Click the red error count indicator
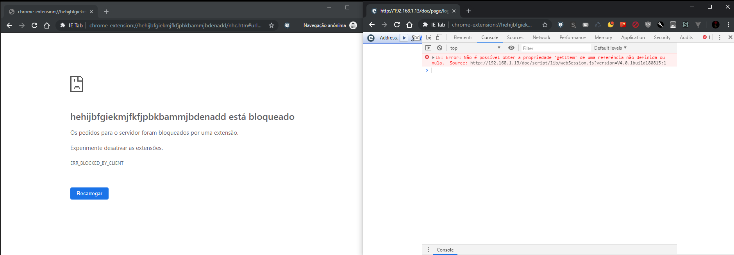734x255 pixels. 706,37
